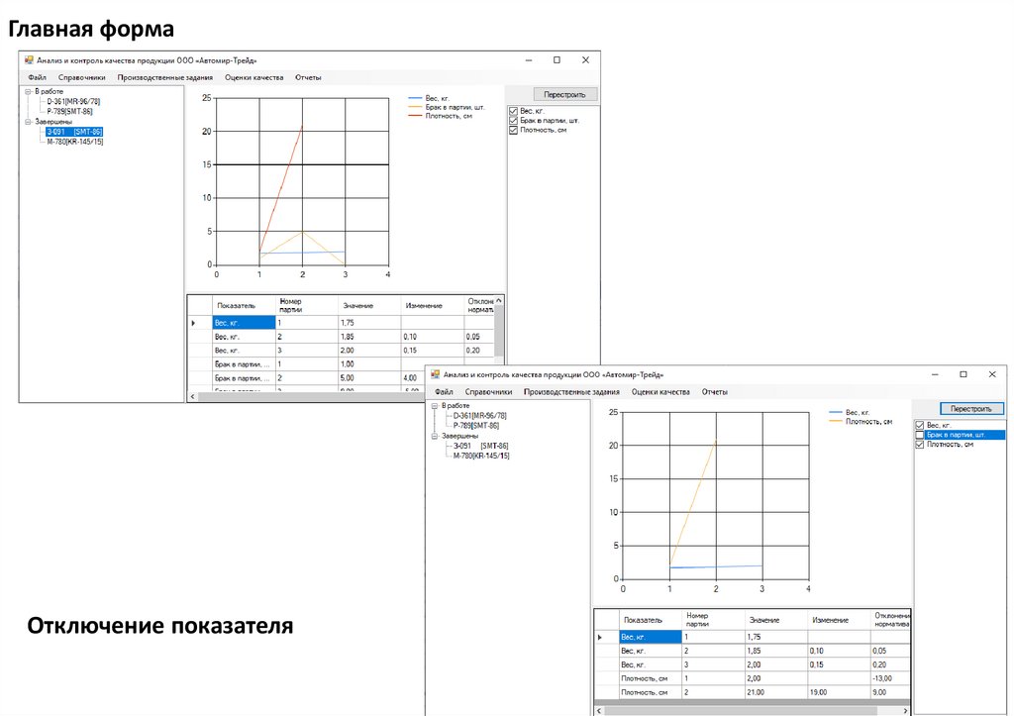Check the unchecked 'Брак в партии, шт.' checkbox
The image size is (1014, 716).
(x=920, y=435)
